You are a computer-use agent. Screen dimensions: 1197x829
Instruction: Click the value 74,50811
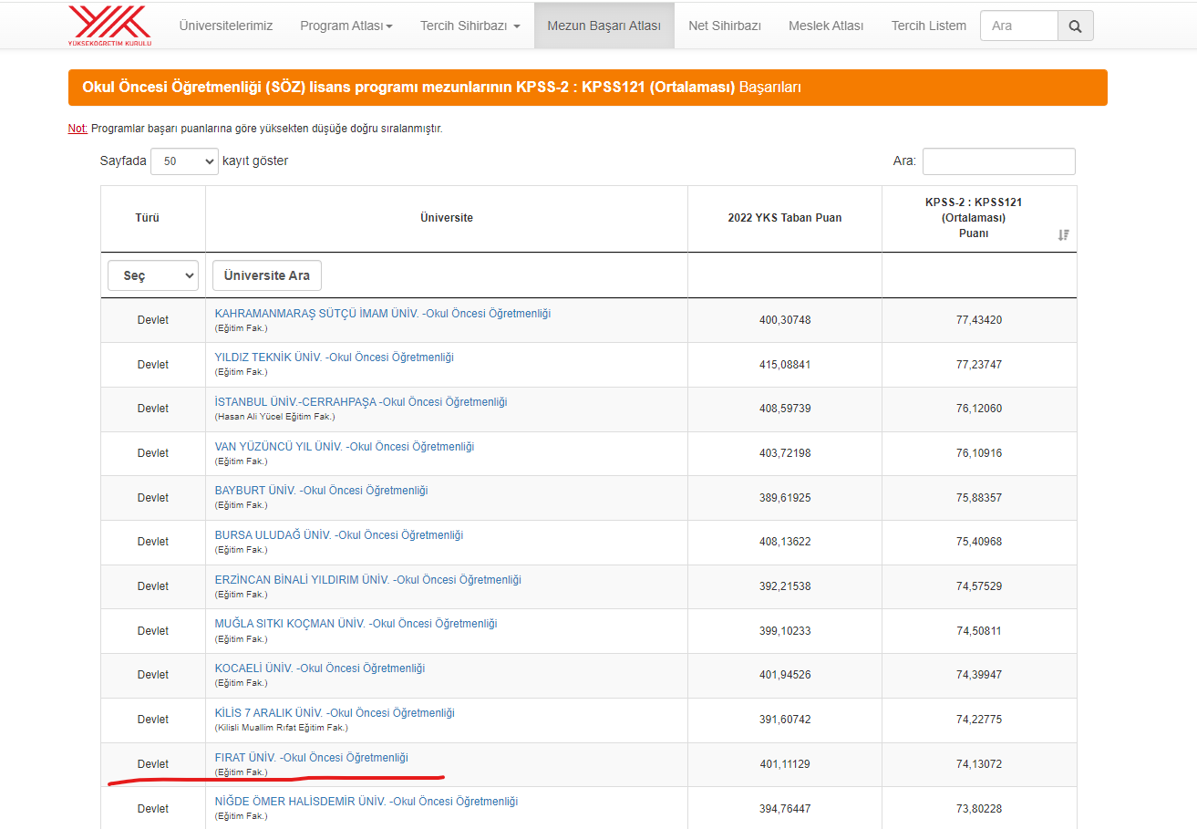tap(979, 631)
